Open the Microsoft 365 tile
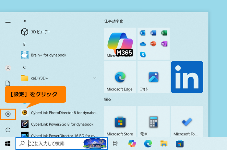This screenshot has height=150, width=227. coord(120,44)
